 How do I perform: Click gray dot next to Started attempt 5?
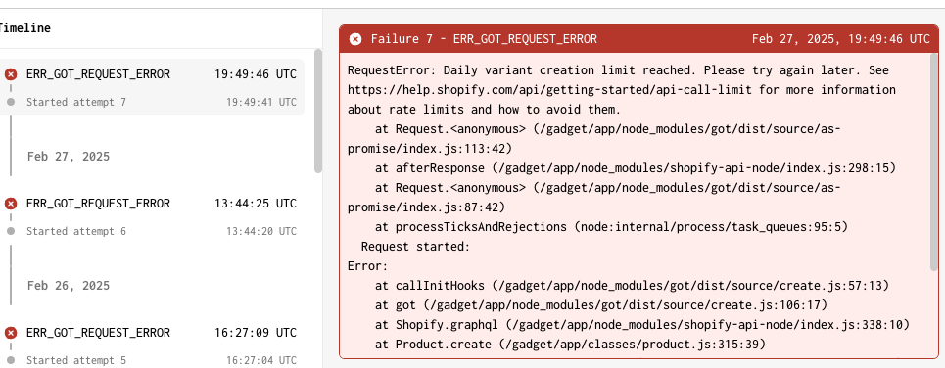point(11,360)
